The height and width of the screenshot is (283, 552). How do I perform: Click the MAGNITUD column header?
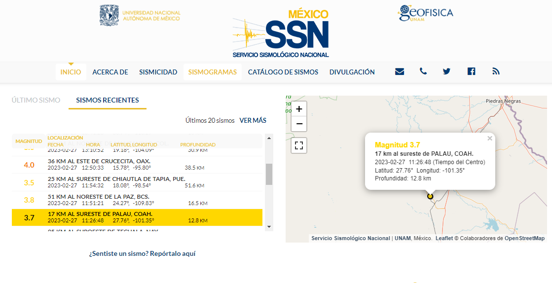coord(29,141)
